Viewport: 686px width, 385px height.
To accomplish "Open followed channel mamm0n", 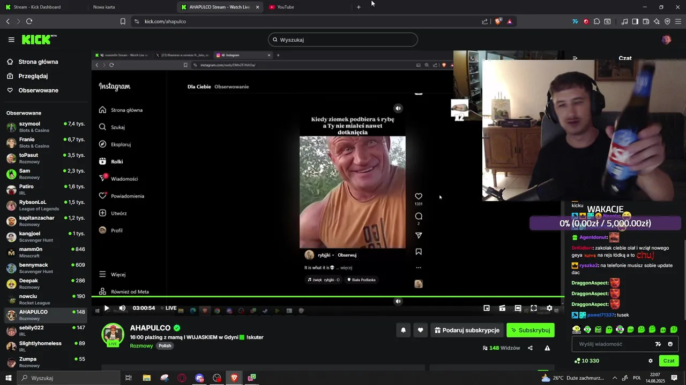I will pos(46,252).
